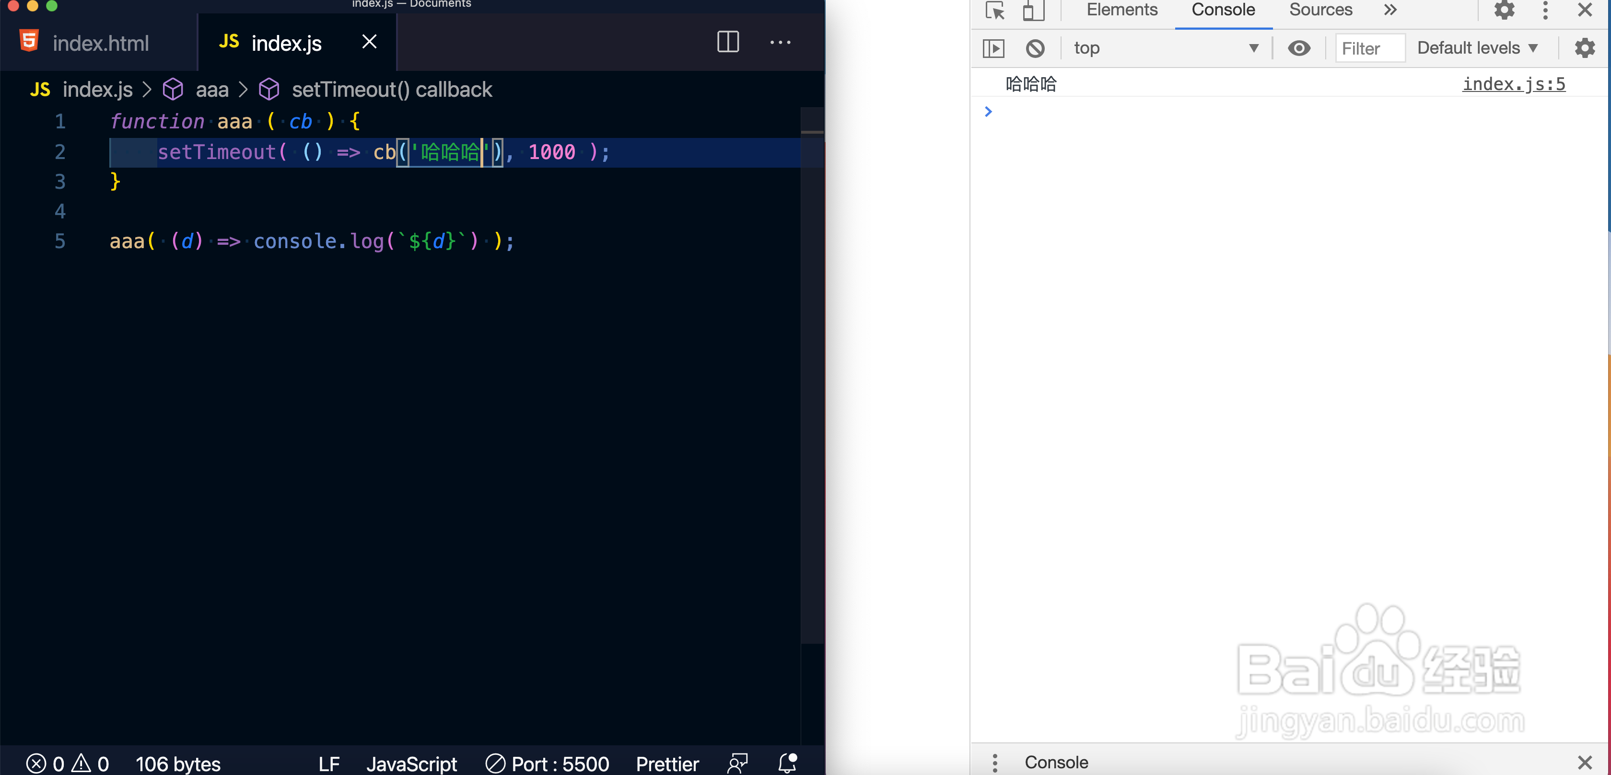Click the feedback icon in status bar
The height and width of the screenshot is (775, 1611).
pyautogui.click(x=738, y=763)
